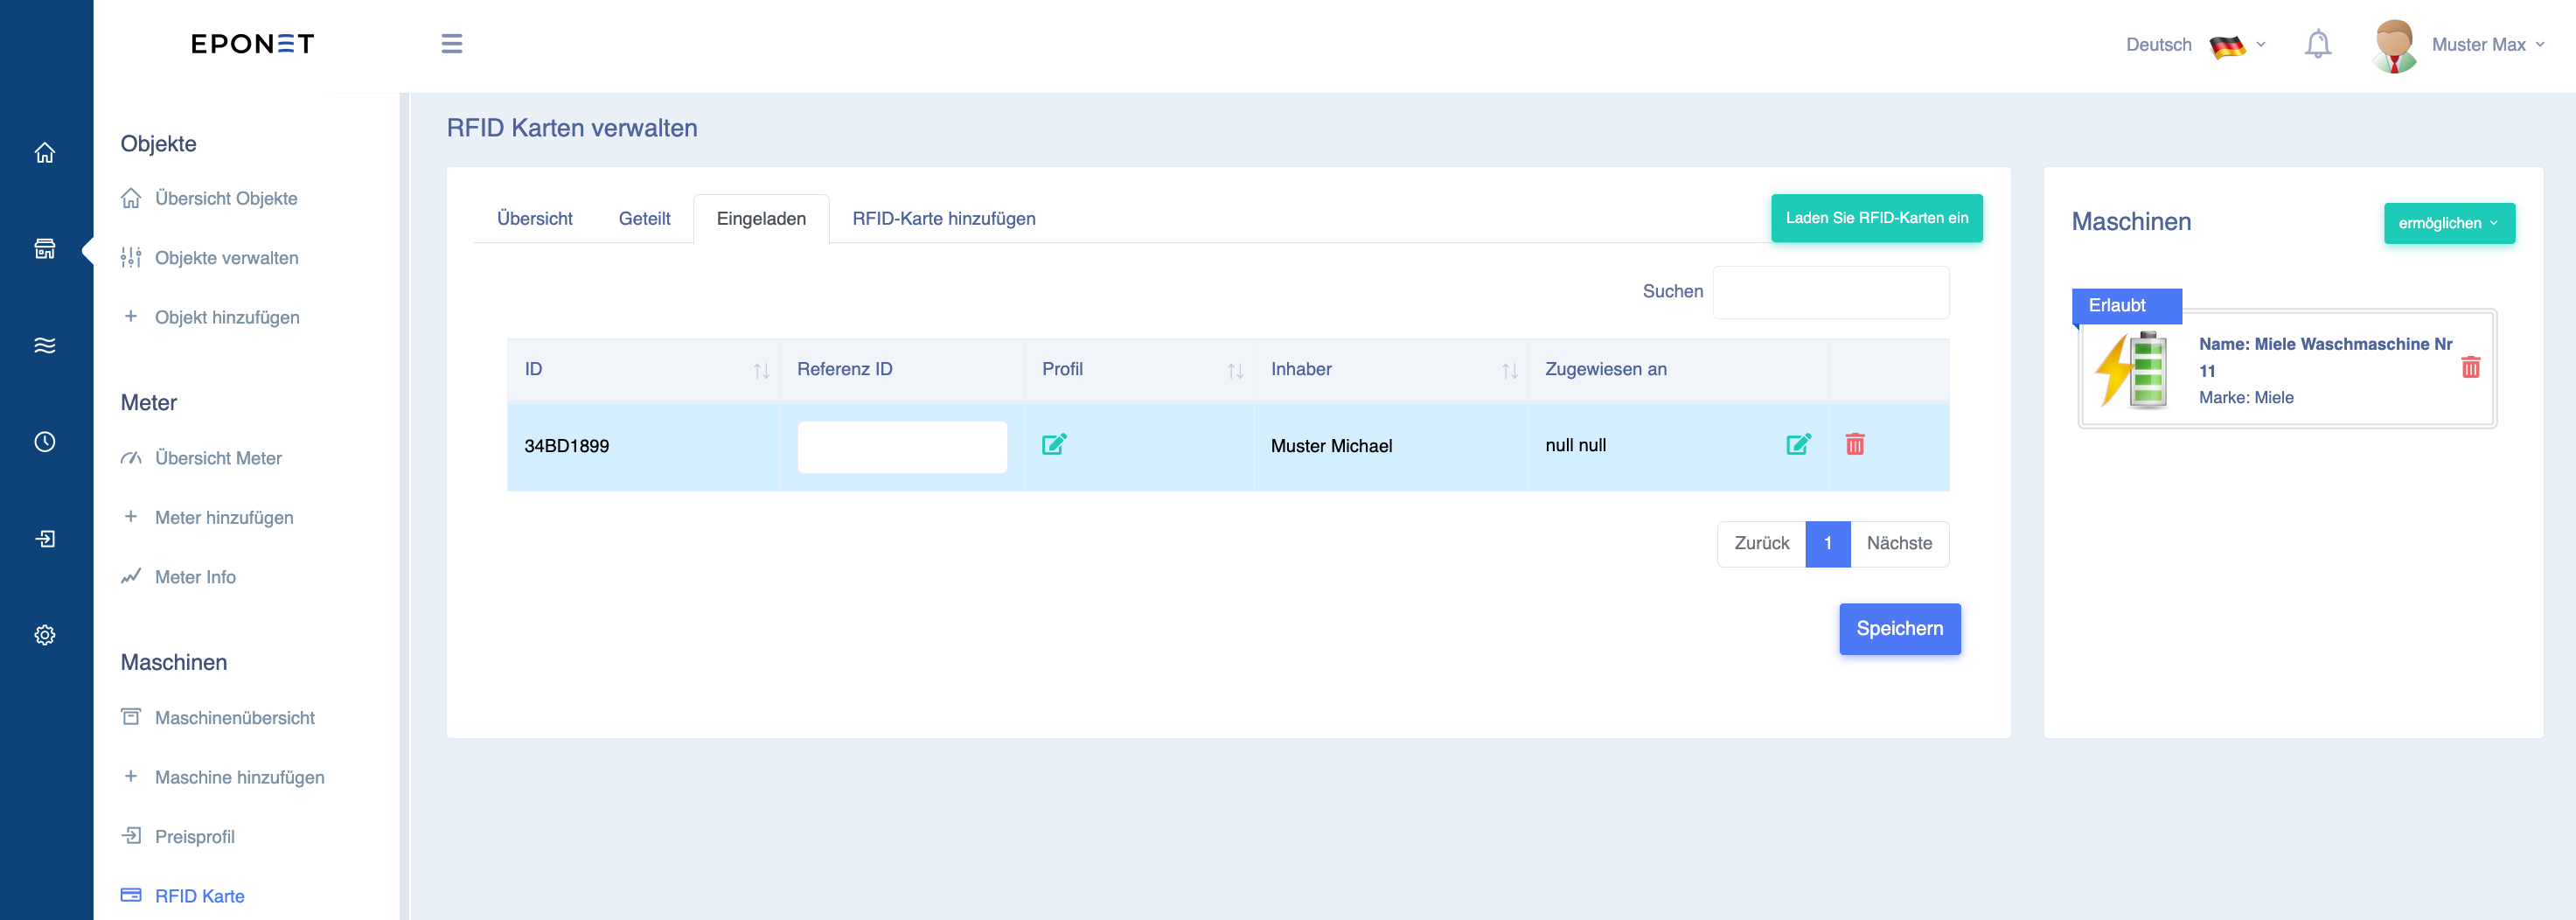Open the settings gear in left rail
Image resolution: width=2576 pixels, height=920 pixels.
click(45, 635)
